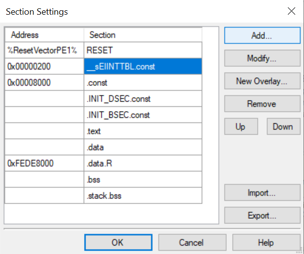Import section settings

262,193
